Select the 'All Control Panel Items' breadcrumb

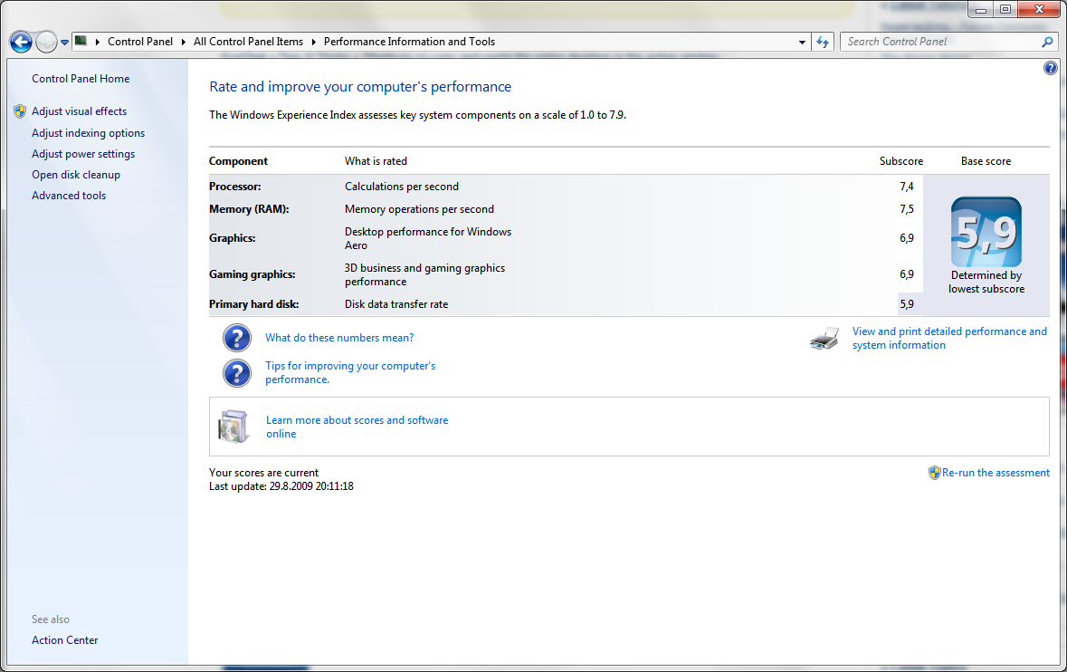coord(248,42)
